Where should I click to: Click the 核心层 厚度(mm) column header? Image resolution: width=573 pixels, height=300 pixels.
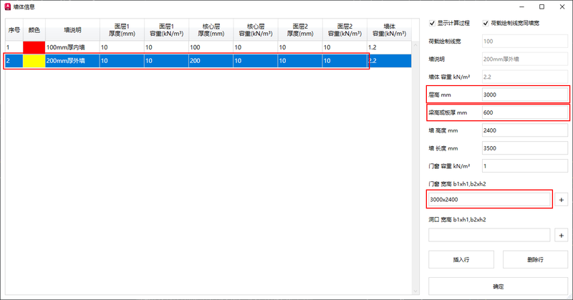(x=211, y=30)
